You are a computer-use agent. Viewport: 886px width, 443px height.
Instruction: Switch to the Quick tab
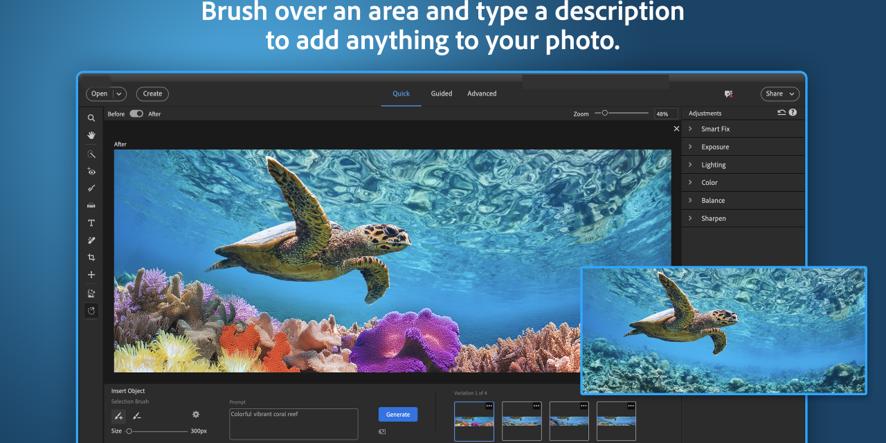[x=401, y=93]
